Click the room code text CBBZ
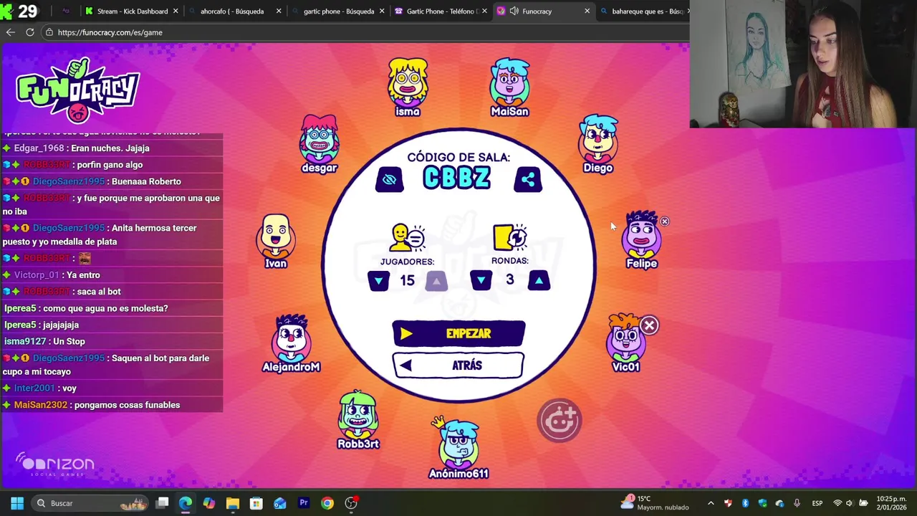The height and width of the screenshot is (516, 917). (457, 178)
